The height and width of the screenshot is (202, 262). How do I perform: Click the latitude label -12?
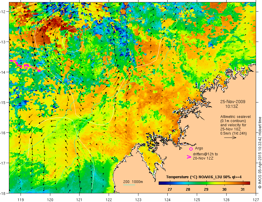(3, 12)
